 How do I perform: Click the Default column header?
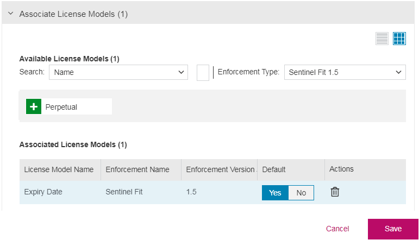(274, 169)
